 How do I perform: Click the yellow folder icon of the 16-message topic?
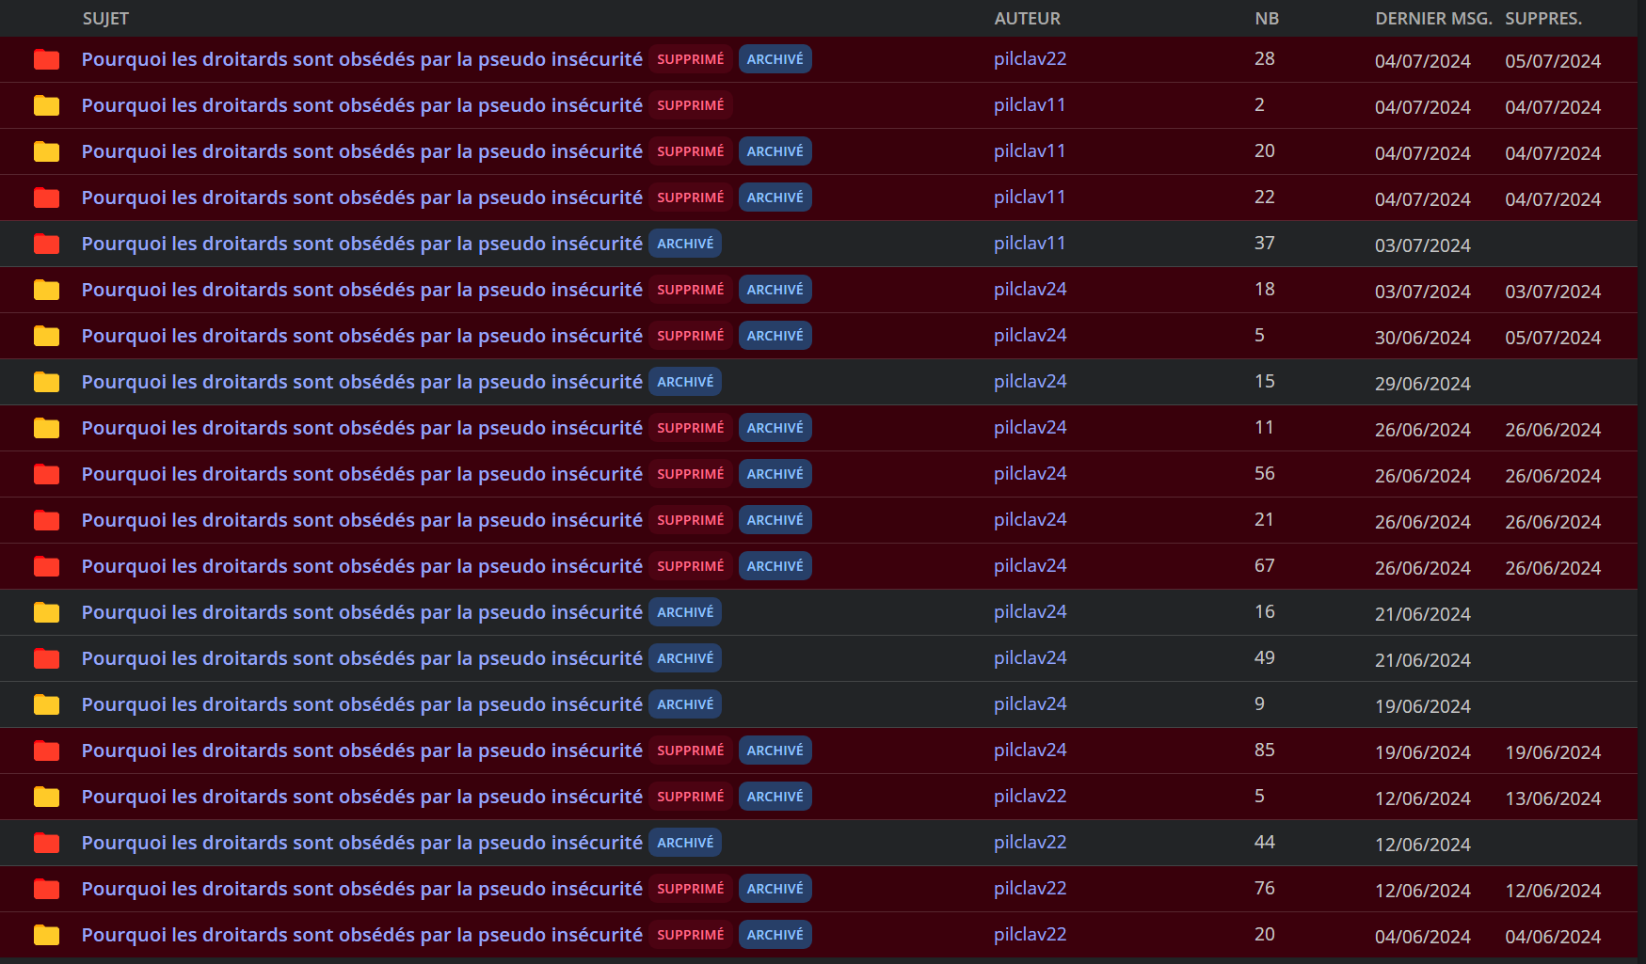coord(46,612)
